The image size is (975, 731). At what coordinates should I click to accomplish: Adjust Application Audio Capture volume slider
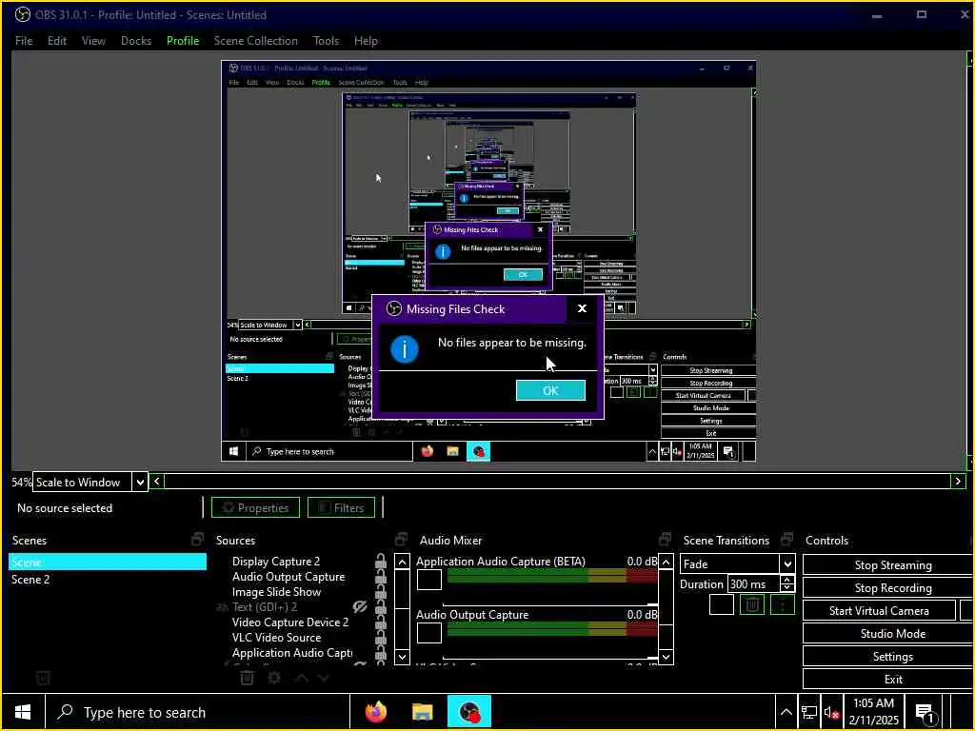[550, 604]
